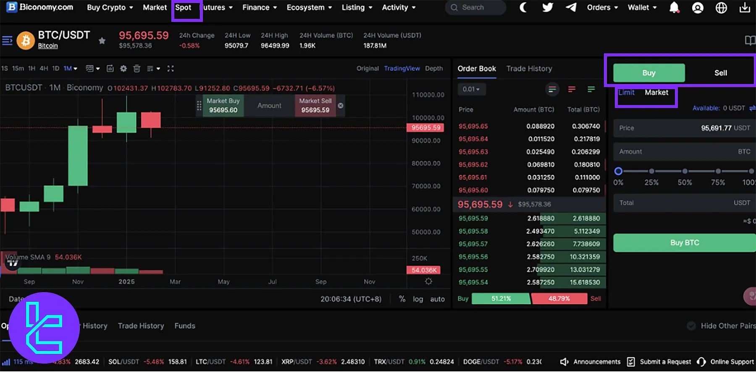The image size is (756, 372).
Task: Open user account profile icon
Action: tap(698, 8)
